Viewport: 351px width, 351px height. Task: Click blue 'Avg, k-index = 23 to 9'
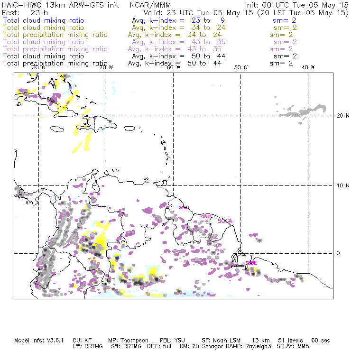coord(178,20)
